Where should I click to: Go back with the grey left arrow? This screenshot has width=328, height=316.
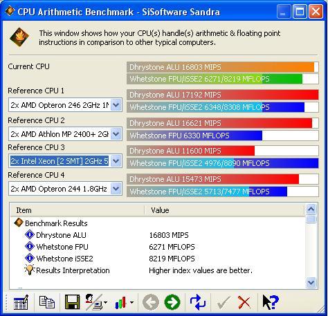click(x=151, y=302)
